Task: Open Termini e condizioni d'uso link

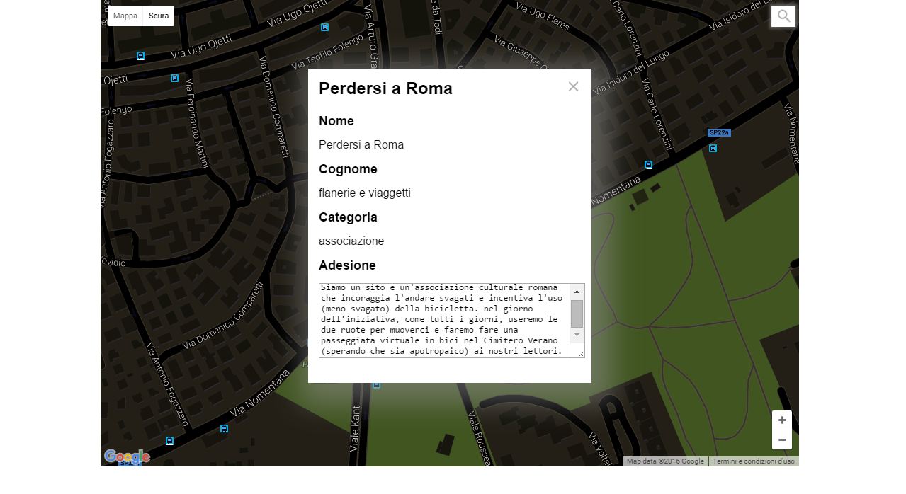Action: point(753,461)
